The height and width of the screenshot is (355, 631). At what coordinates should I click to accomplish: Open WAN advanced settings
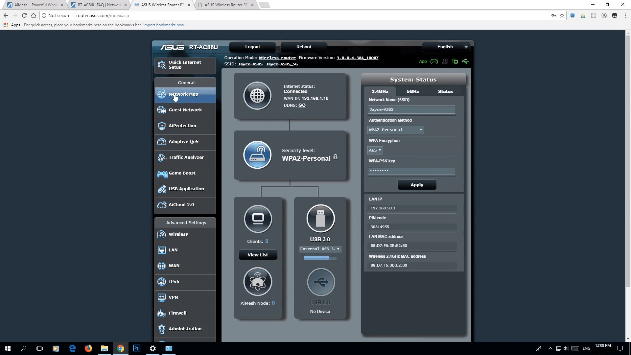click(x=185, y=266)
